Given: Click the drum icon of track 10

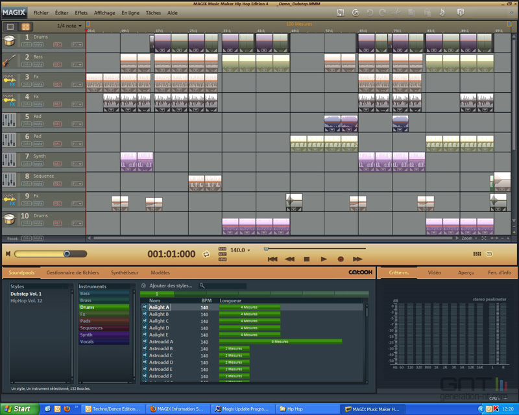Looking at the screenshot, I should (9, 219).
